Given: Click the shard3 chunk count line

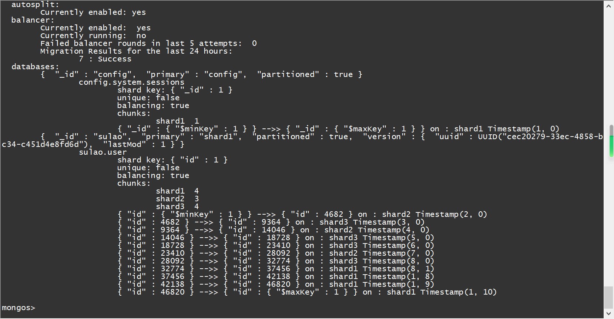Looking at the screenshot, I should (177, 206).
